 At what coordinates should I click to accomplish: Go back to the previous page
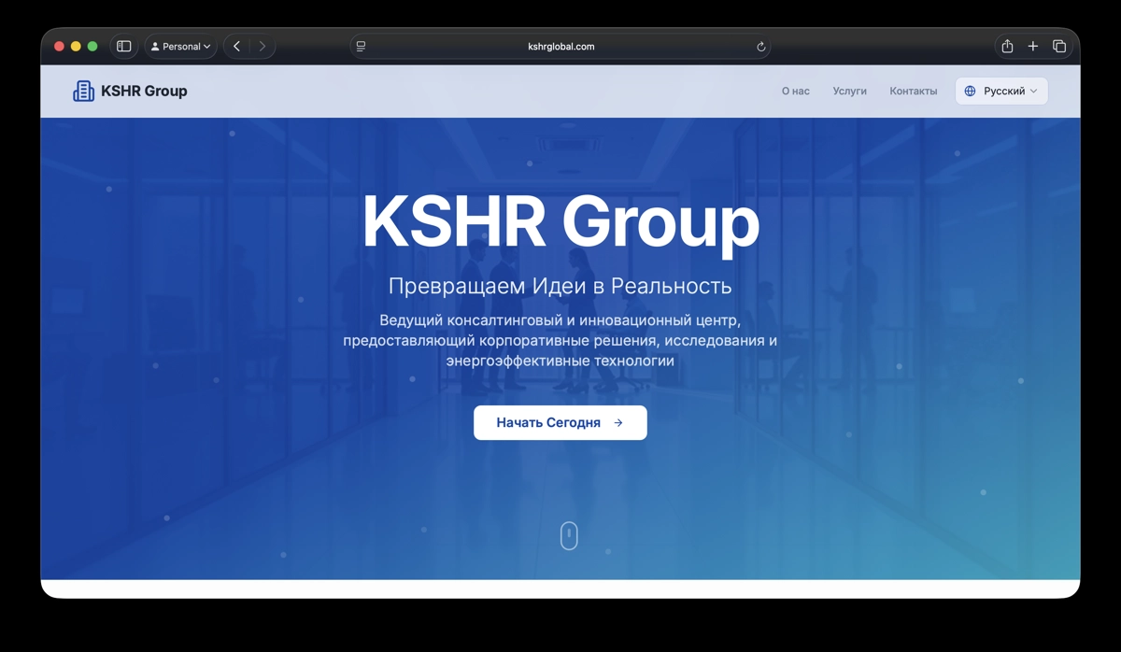tap(237, 47)
